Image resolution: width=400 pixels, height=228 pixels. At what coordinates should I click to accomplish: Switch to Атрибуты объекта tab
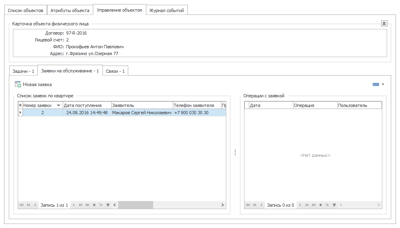[x=70, y=10]
